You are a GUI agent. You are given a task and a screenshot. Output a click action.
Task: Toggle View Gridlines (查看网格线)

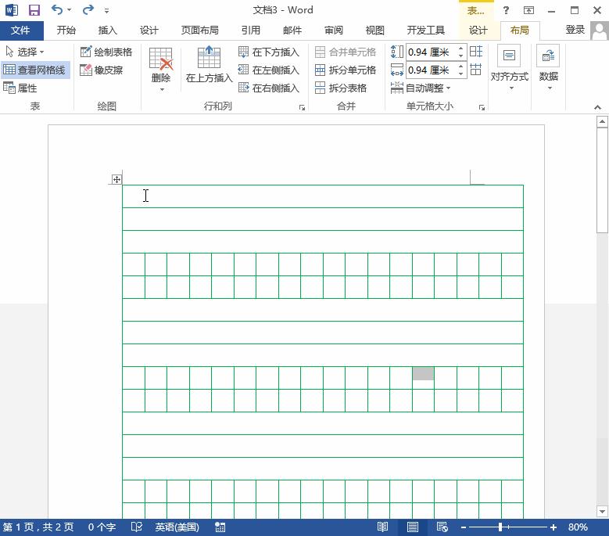[x=35, y=70]
